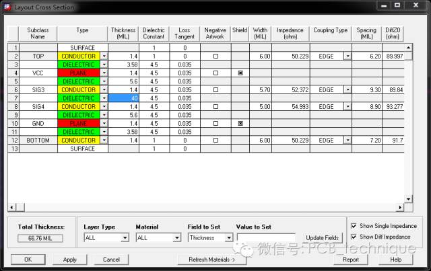431x271 pixels.
Task: Click the Apply button
Action: pos(70,260)
